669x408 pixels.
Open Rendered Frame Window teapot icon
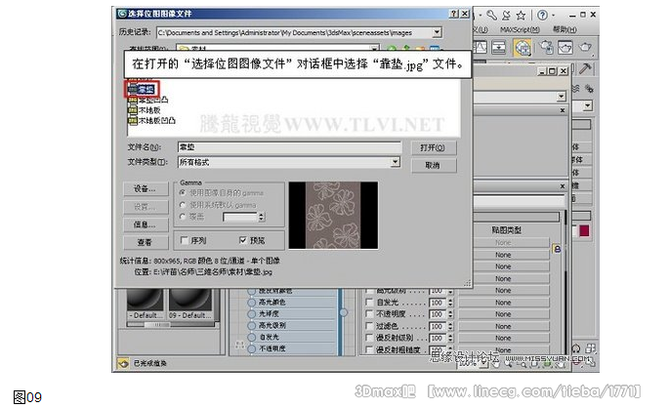(565, 47)
